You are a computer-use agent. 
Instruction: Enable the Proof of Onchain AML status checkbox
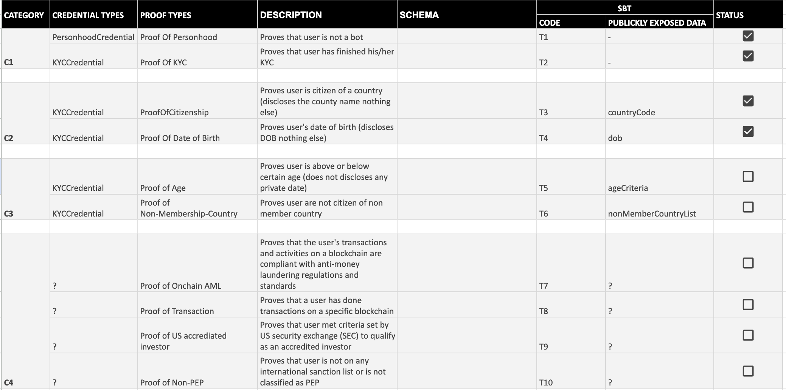[748, 263]
